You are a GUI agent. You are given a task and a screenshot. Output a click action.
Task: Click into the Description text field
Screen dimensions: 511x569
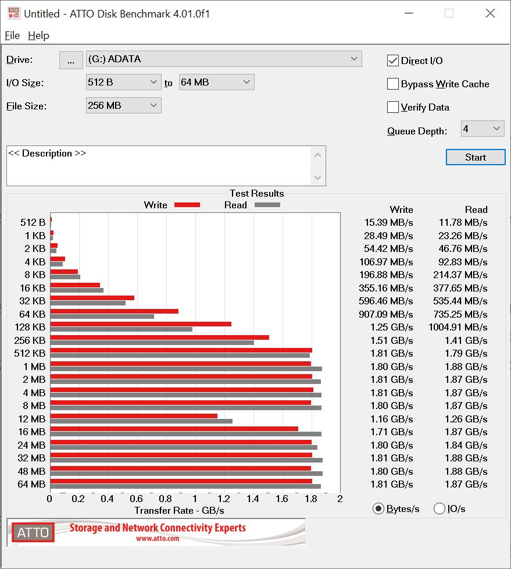point(159,166)
